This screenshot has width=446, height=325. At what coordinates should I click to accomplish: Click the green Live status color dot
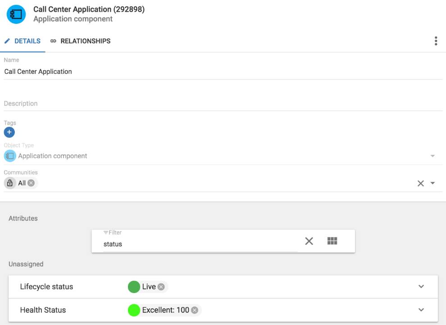click(x=134, y=287)
